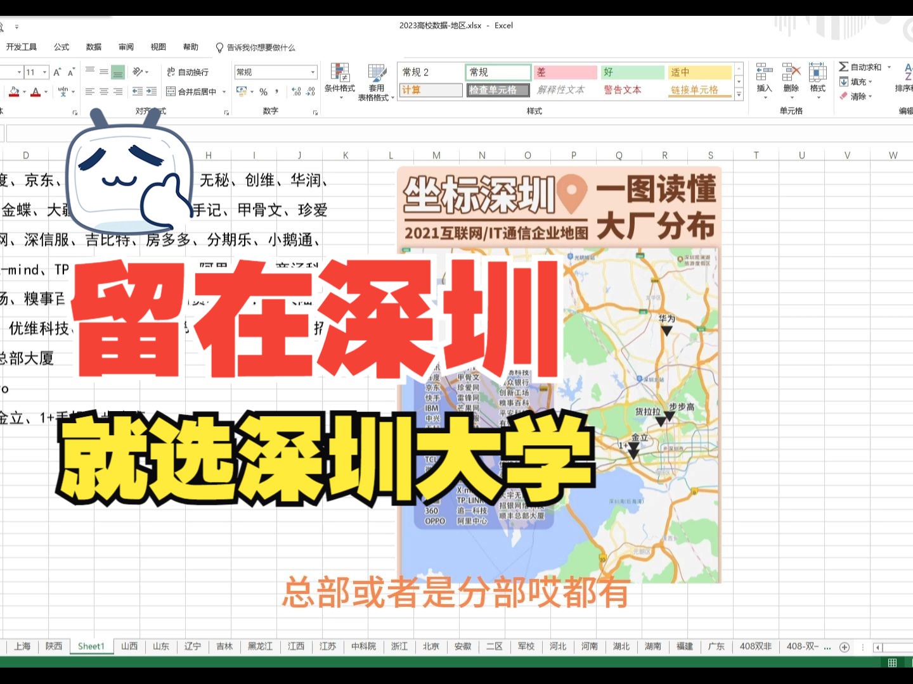The height and width of the screenshot is (684, 913).
Task: Decrease font size with the smaller A icon
Action: tap(70, 72)
